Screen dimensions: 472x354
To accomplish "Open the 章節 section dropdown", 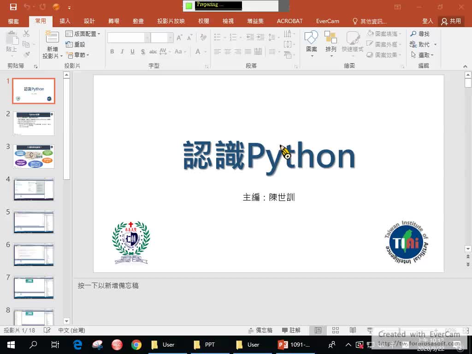I will (77, 55).
